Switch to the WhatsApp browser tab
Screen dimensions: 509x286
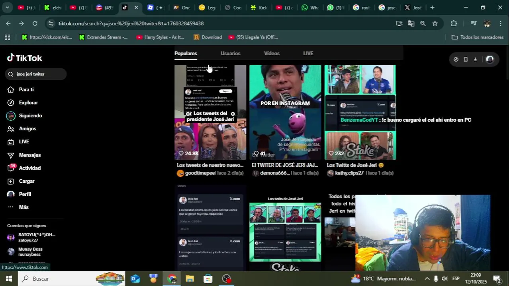[x=310, y=8]
